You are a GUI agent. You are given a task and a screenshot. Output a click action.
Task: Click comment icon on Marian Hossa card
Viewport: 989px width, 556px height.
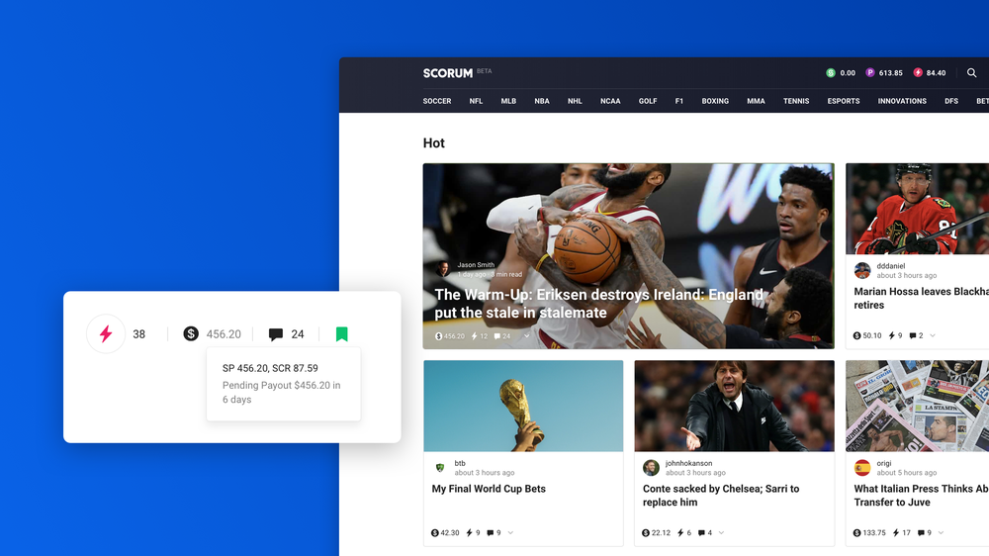(913, 335)
